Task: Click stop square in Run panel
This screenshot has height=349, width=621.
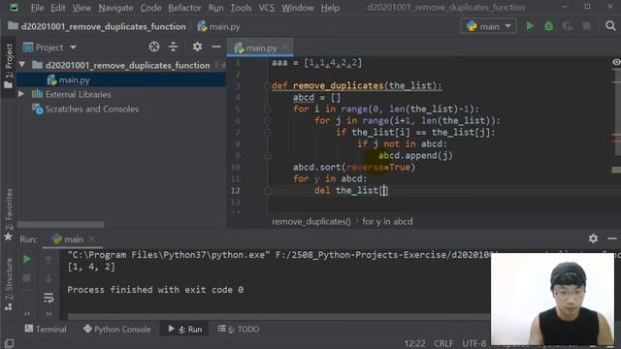Action: coord(26,278)
